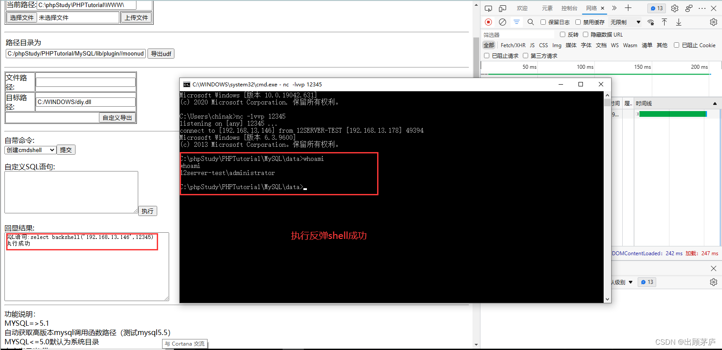Toggle 第三方请求 checkbox
Viewport: 722px width, 350px height.
[x=525, y=56]
